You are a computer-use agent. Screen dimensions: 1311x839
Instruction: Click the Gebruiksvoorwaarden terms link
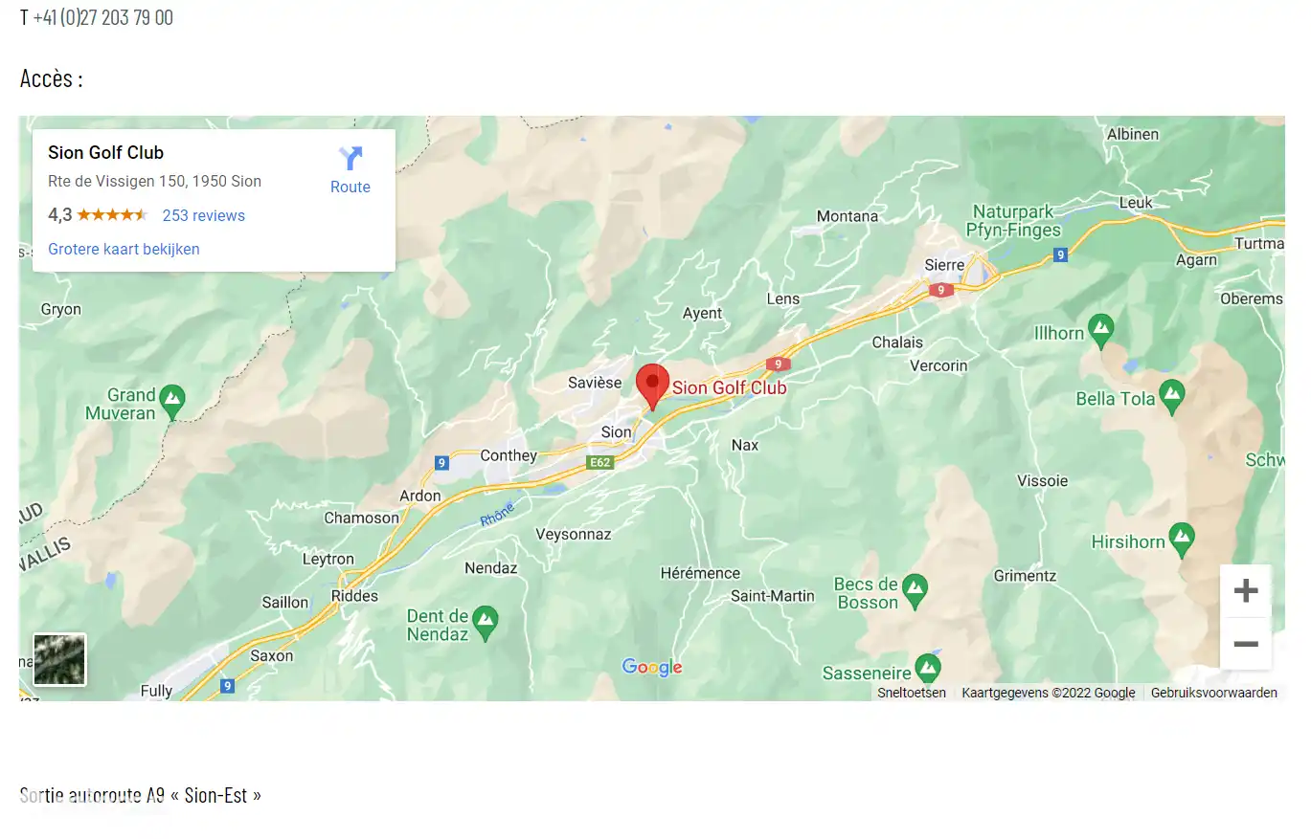[x=1213, y=693]
